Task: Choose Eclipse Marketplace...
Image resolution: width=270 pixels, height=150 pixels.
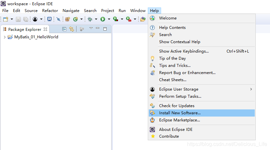Action: (202, 120)
